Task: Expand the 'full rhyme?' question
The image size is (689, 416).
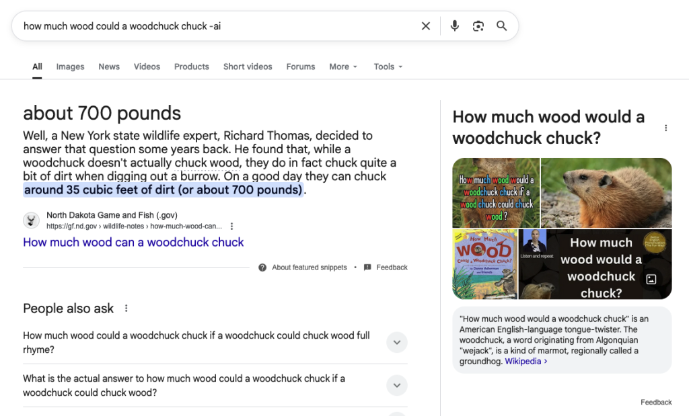Action: coord(397,342)
